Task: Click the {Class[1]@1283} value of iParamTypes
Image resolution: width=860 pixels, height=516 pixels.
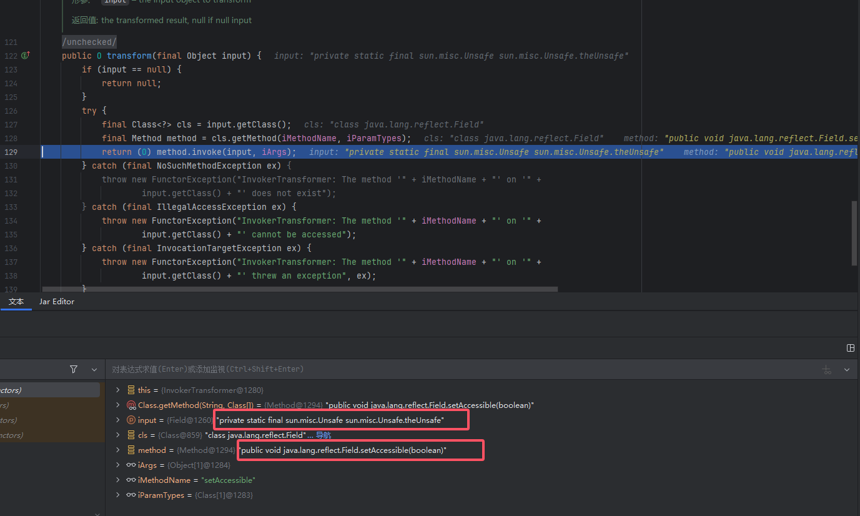Action: pos(224,495)
